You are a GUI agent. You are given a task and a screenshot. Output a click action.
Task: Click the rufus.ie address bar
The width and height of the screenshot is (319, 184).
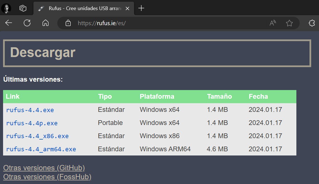tap(168, 23)
